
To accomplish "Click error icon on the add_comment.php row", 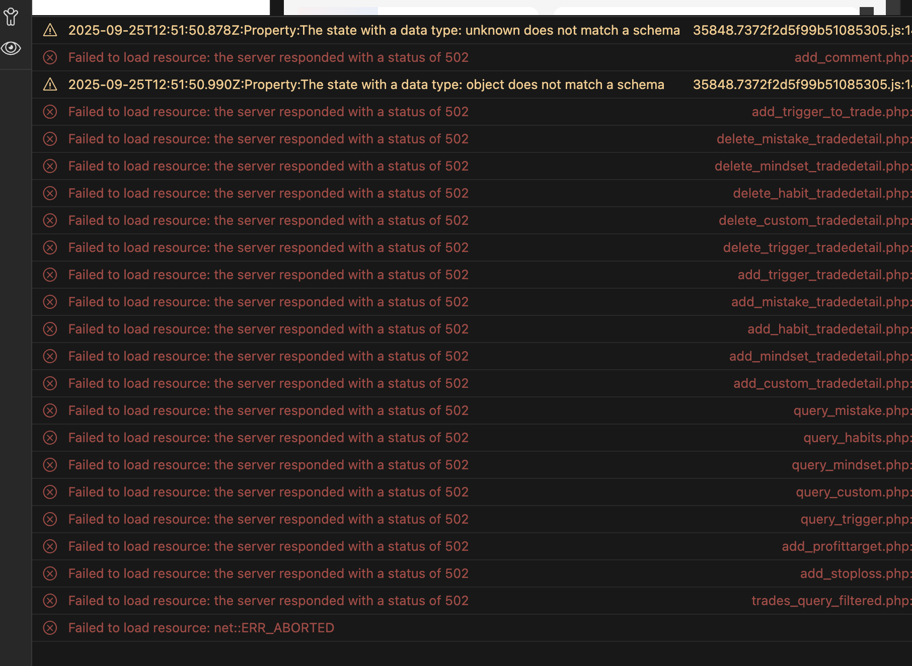I will 50,58.
